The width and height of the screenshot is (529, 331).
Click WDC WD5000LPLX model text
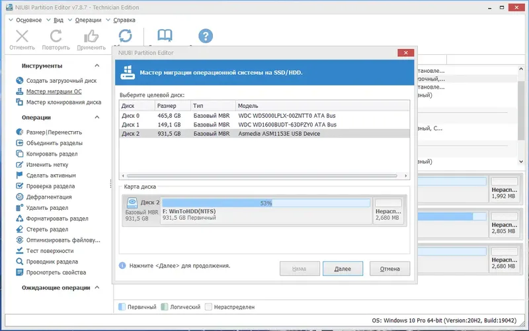tap(287, 115)
